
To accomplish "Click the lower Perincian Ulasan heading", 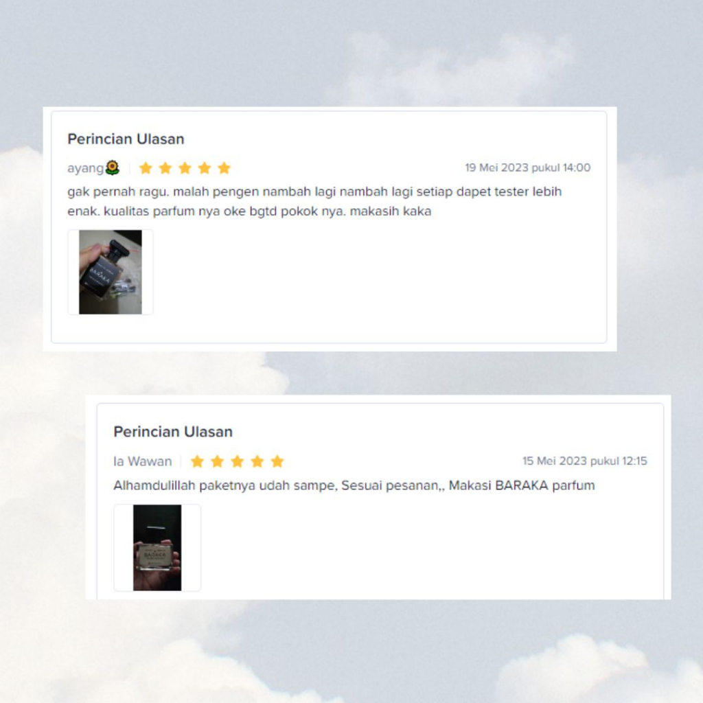I will click(x=173, y=432).
